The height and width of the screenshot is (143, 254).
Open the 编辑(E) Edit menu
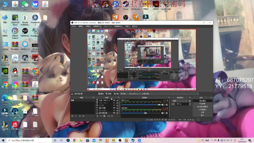click(x=81, y=26)
